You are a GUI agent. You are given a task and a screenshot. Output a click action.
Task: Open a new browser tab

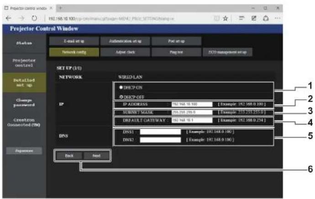pos(60,8)
